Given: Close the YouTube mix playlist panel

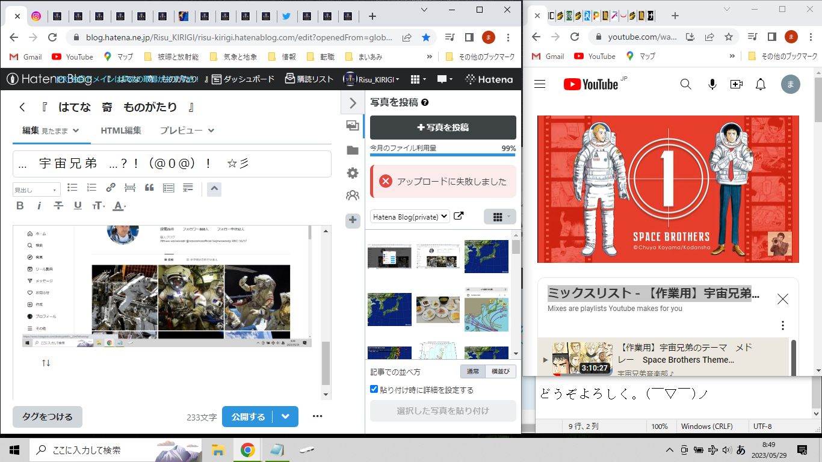Looking at the screenshot, I should click(782, 299).
